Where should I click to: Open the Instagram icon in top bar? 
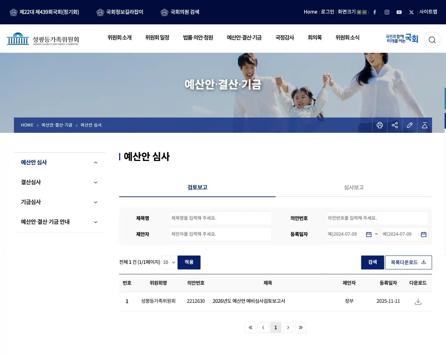tap(387, 12)
